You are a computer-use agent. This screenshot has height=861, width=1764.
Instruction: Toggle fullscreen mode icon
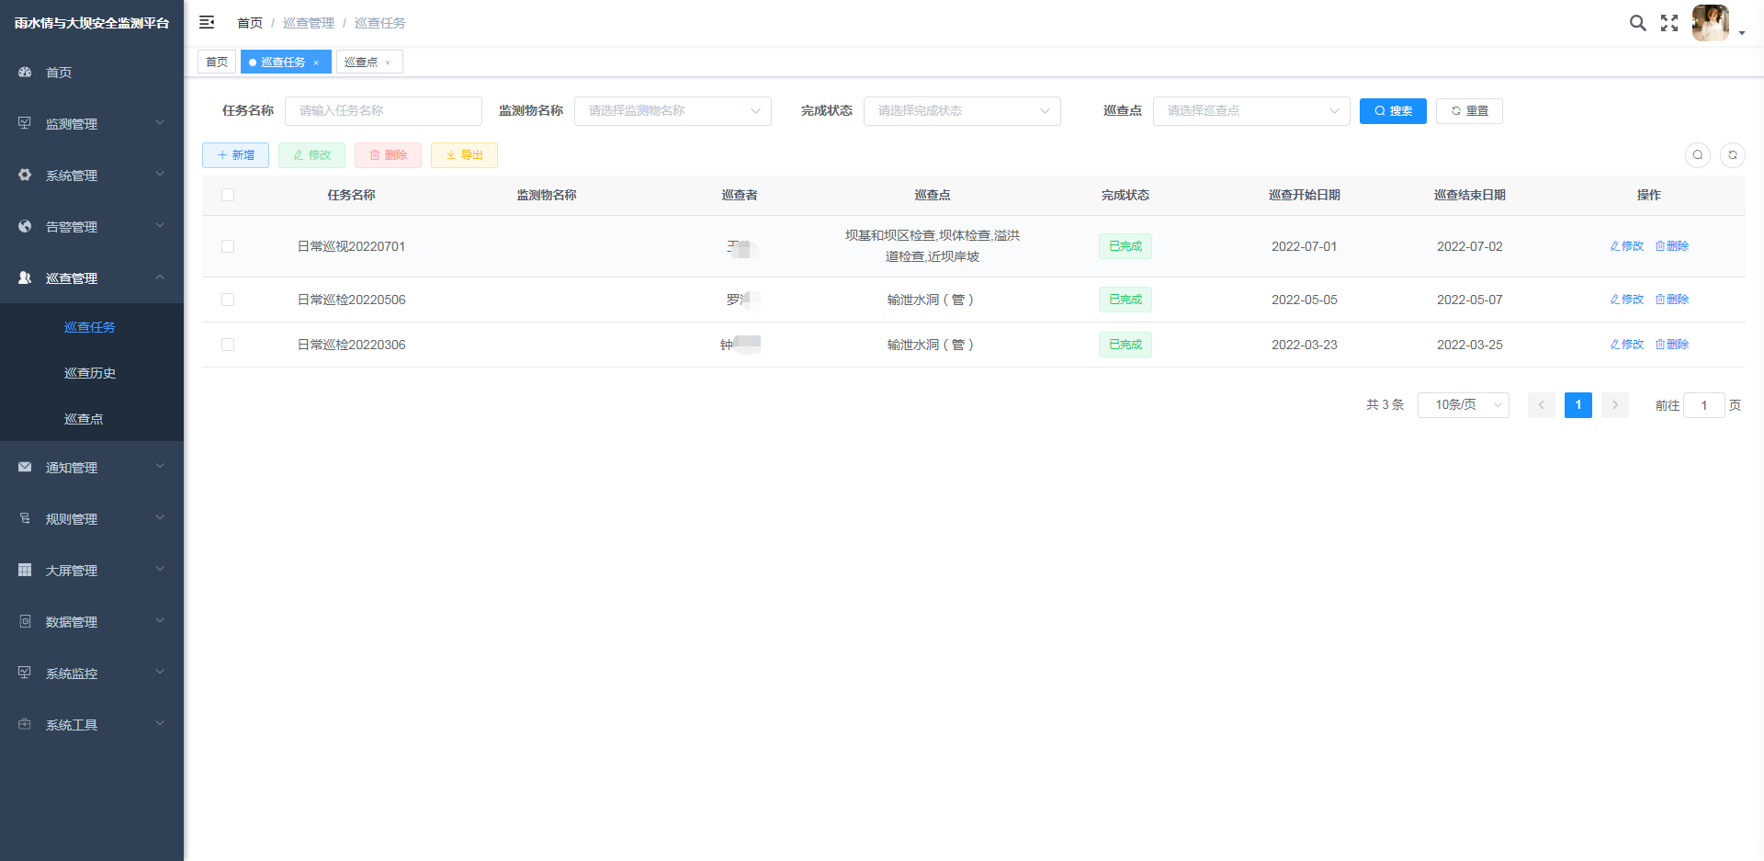click(1669, 23)
